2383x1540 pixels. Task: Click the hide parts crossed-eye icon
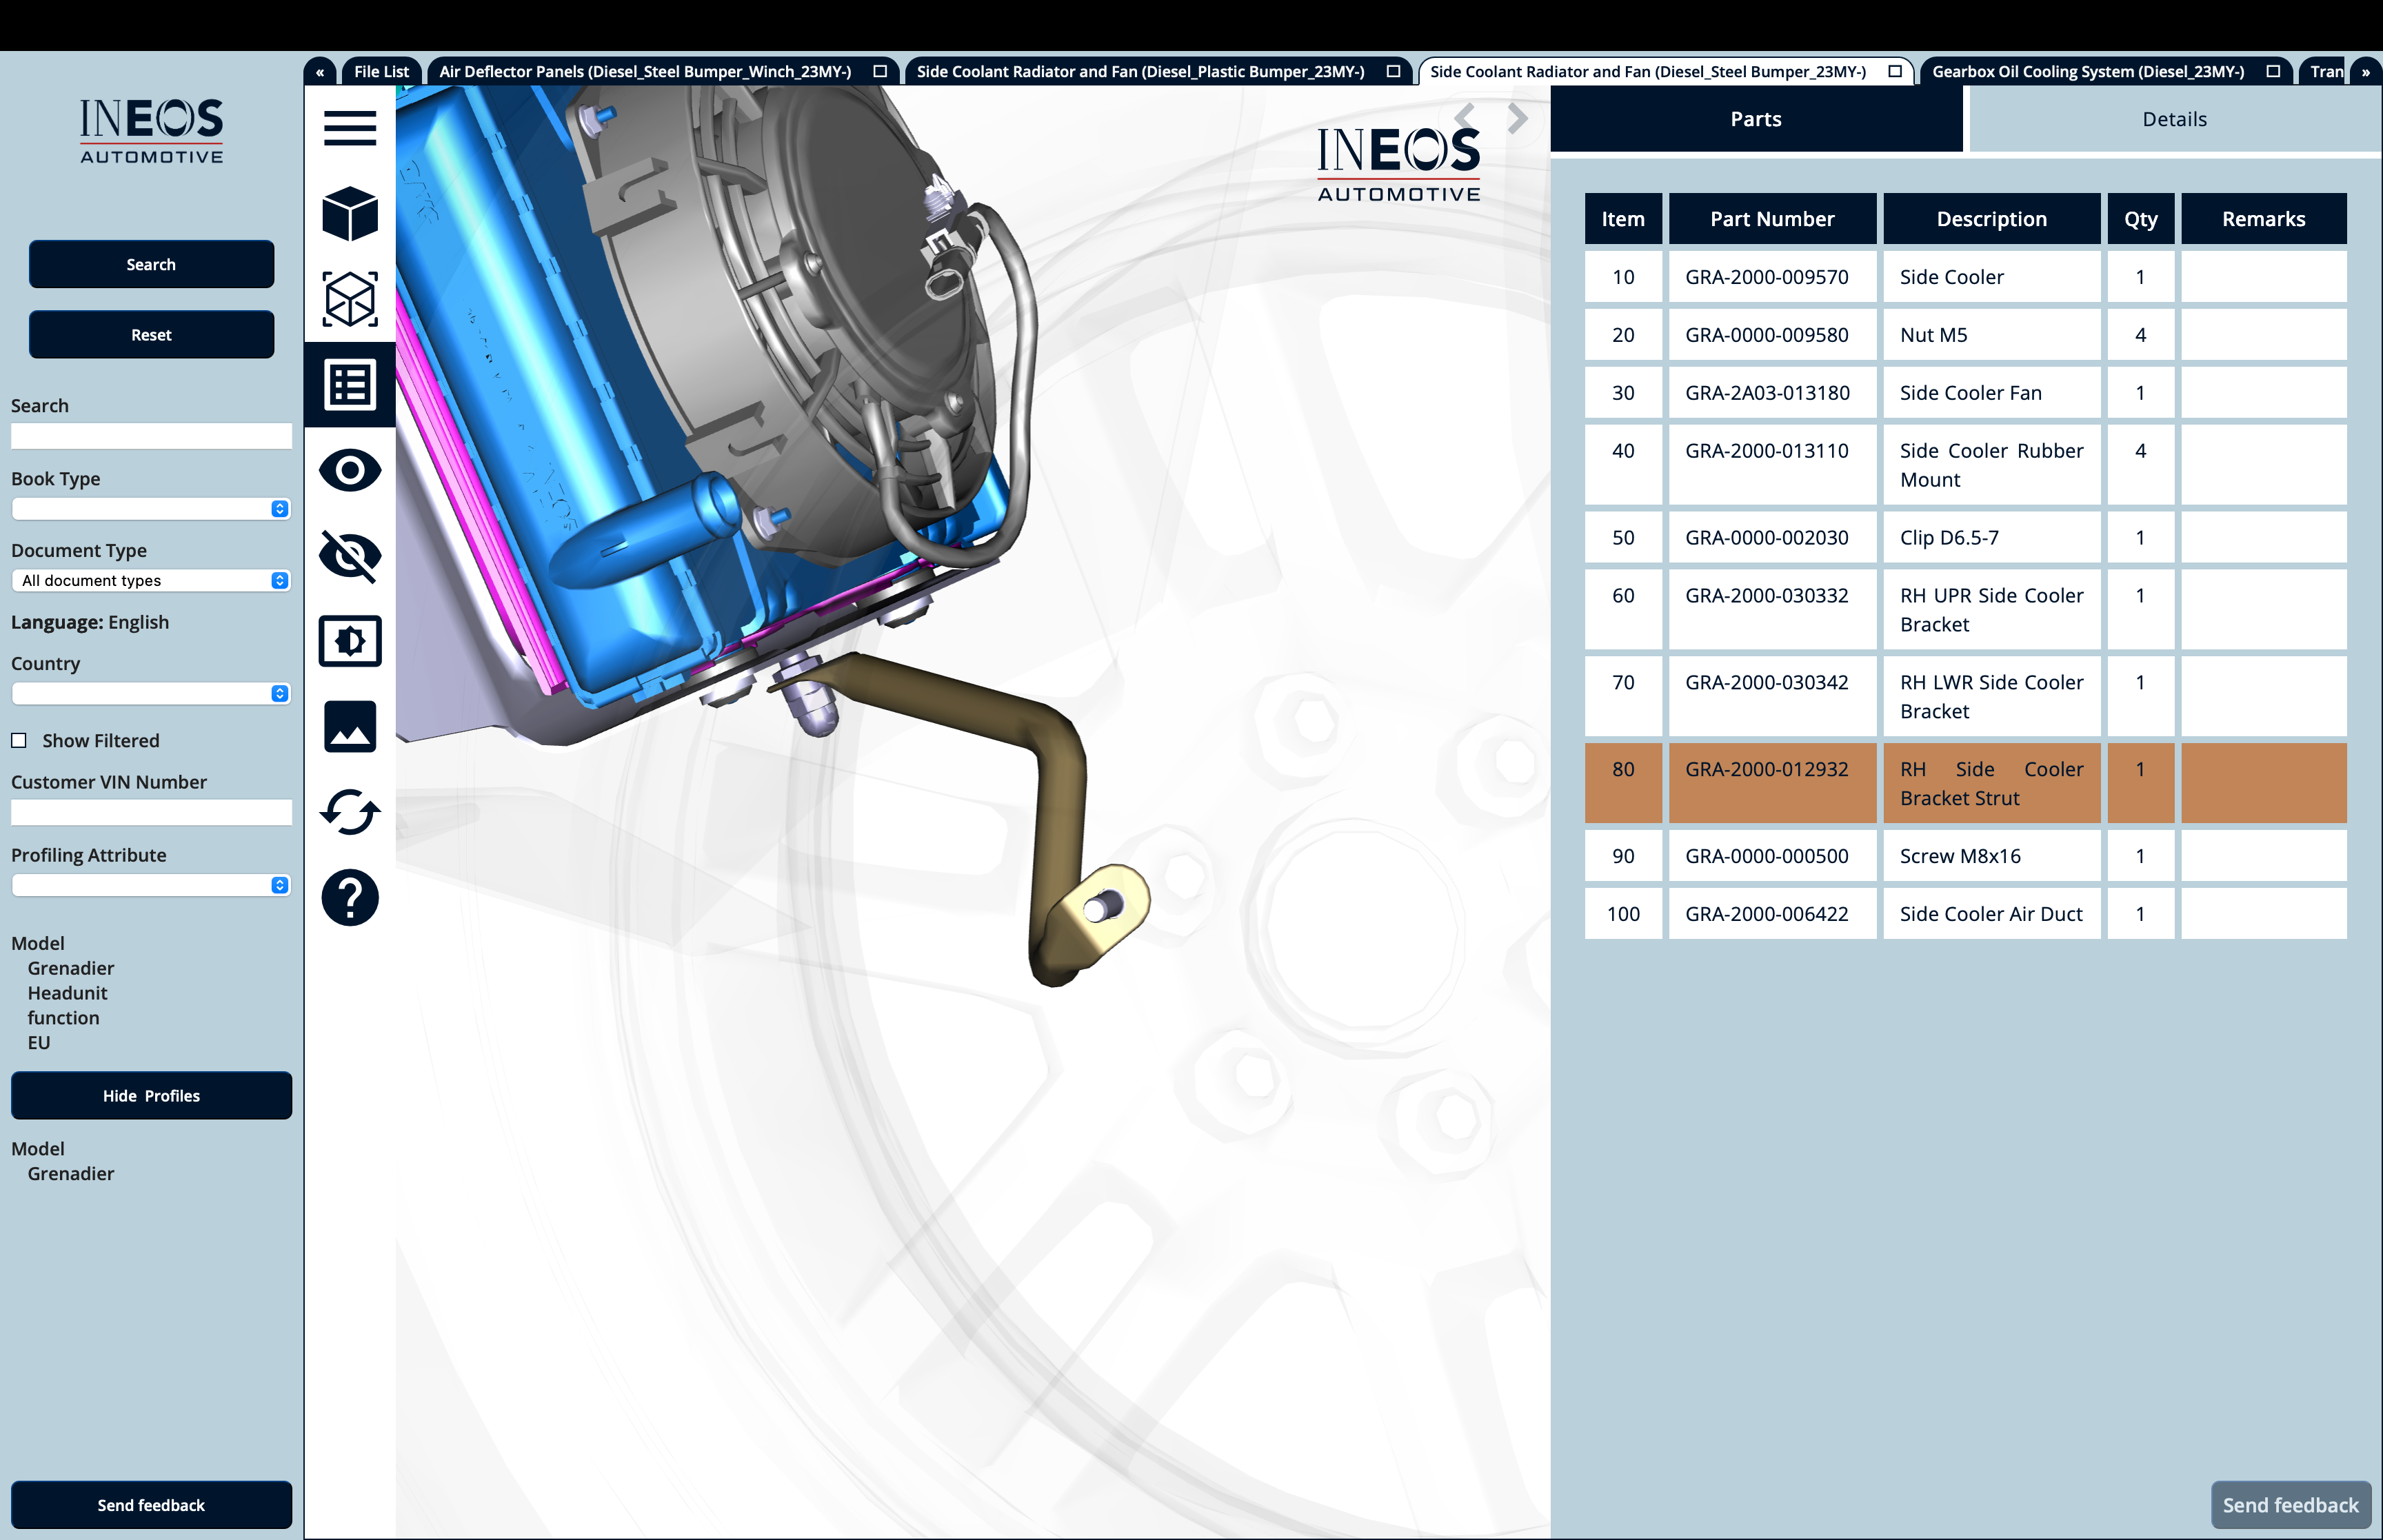(349, 556)
